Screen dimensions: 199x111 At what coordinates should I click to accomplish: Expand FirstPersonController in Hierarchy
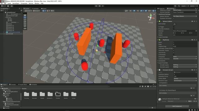click(5, 32)
